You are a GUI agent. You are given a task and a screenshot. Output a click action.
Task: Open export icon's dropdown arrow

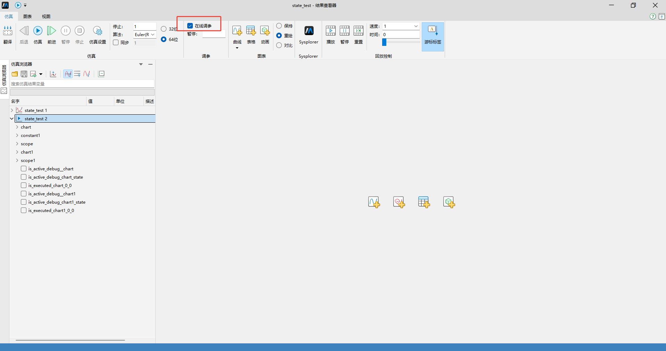pyautogui.click(x=41, y=74)
